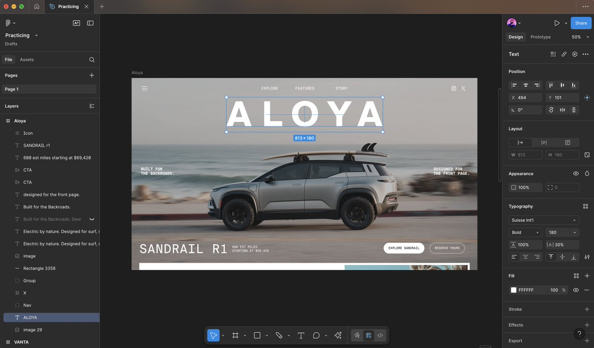Screen dimensions: 594x348
Task: Open the Figma main menu logo
Action: click(x=8, y=23)
